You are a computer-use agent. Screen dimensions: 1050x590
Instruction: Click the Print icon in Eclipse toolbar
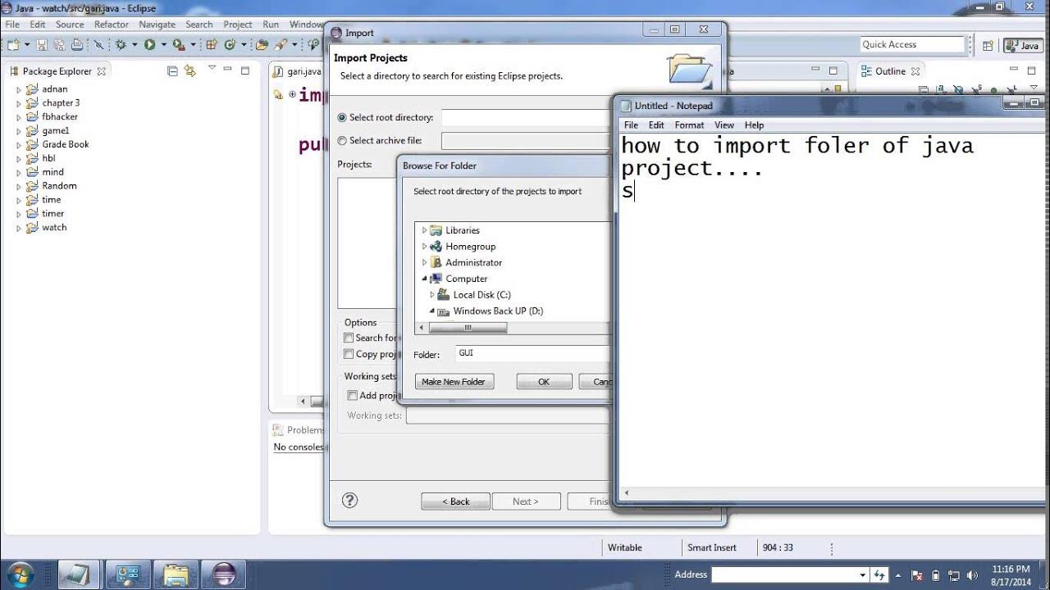coord(76,45)
